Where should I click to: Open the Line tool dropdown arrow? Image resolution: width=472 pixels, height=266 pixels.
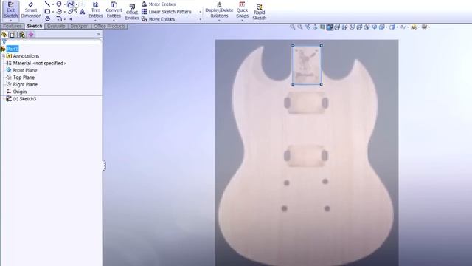pos(52,4)
